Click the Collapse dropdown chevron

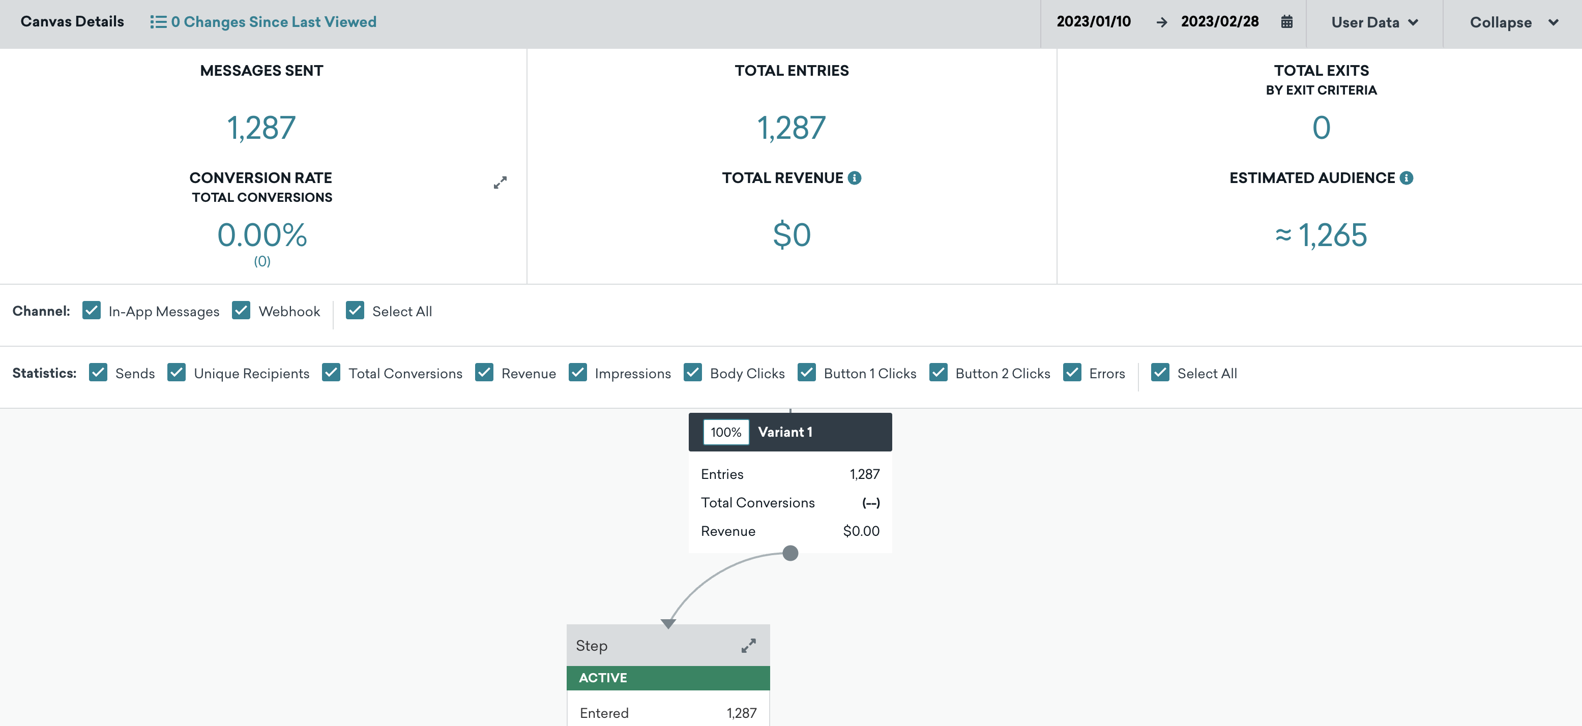click(x=1552, y=22)
